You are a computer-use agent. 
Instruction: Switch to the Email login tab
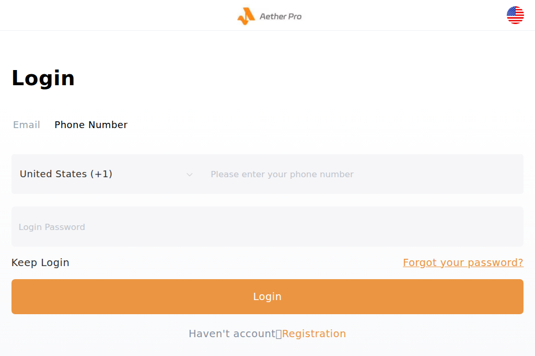pos(27,125)
